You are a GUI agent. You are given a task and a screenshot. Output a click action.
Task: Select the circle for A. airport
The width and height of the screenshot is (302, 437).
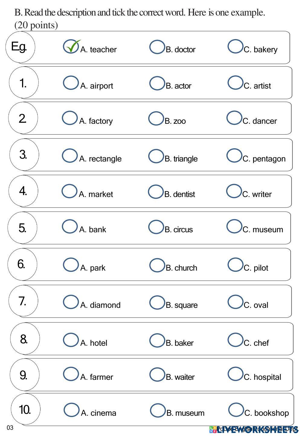pyautogui.click(x=71, y=83)
